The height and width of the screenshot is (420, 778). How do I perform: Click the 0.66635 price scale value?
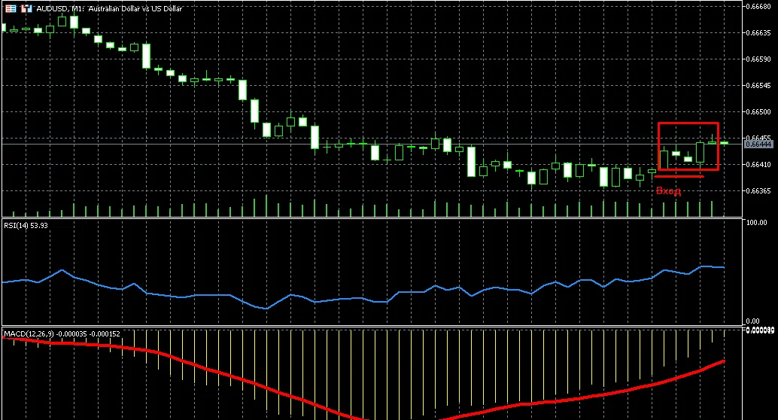click(758, 33)
